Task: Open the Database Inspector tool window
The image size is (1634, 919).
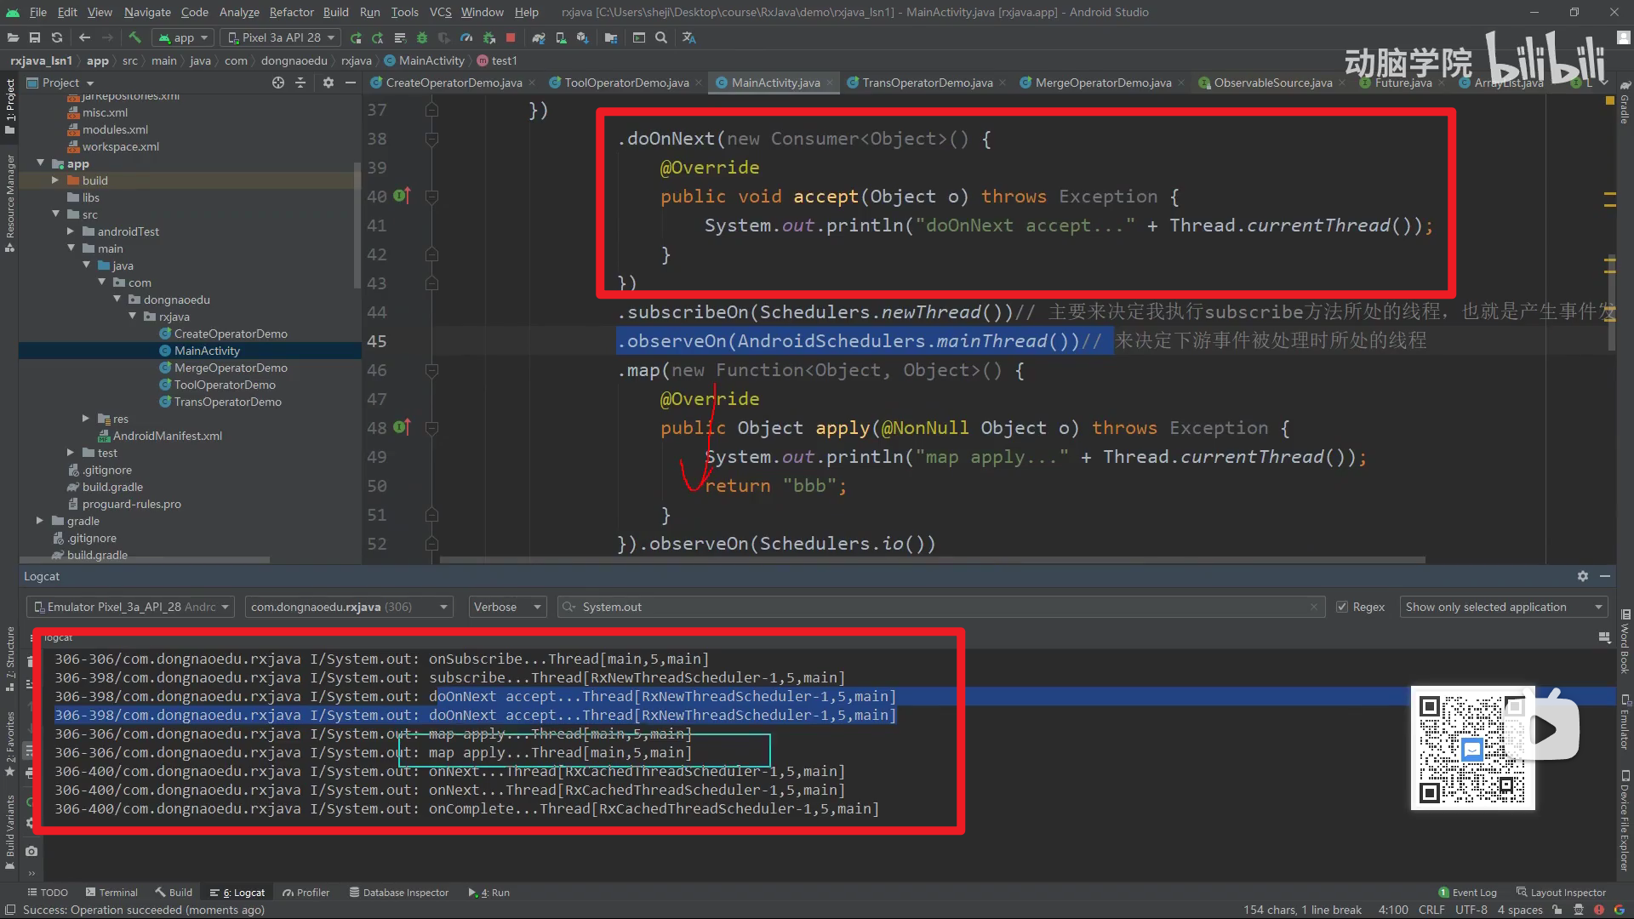Action: [x=398, y=893]
